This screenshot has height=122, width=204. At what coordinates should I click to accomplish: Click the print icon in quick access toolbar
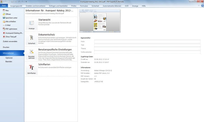[x=16, y=2]
